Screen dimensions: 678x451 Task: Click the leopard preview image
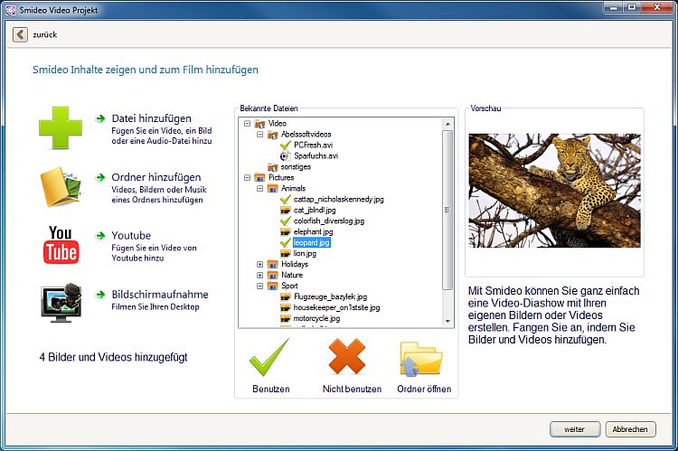click(554, 191)
